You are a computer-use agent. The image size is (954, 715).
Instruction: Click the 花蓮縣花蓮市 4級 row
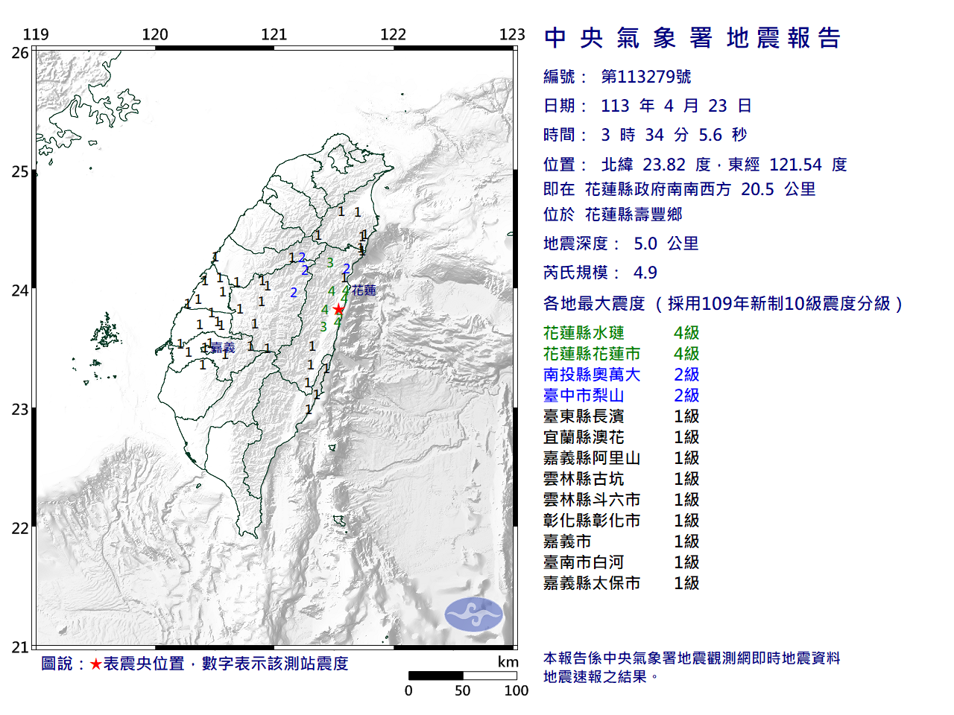[x=622, y=354]
